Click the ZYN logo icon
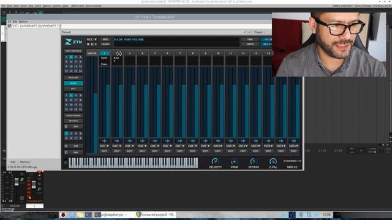 (68, 42)
